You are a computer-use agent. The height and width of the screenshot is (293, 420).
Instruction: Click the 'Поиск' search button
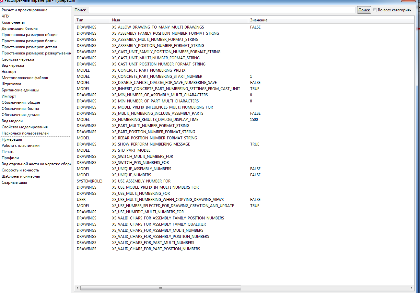364,10
